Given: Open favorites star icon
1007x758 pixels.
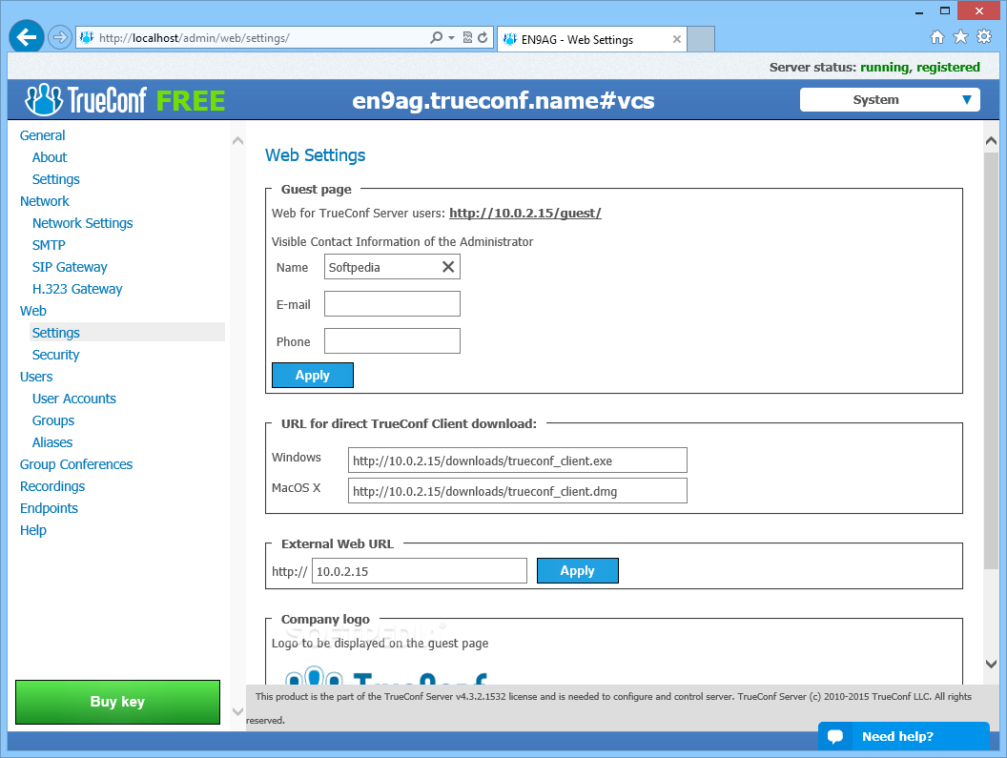Looking at the screenshot, I should click(960, 36).
